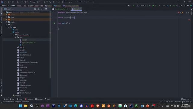193x109 pixels.
Task: Select NullPointerException.kt file
Action: 27,73
